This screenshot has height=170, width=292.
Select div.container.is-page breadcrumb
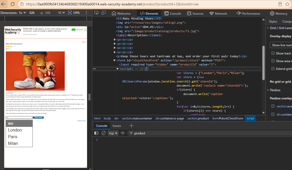[170, 118]
